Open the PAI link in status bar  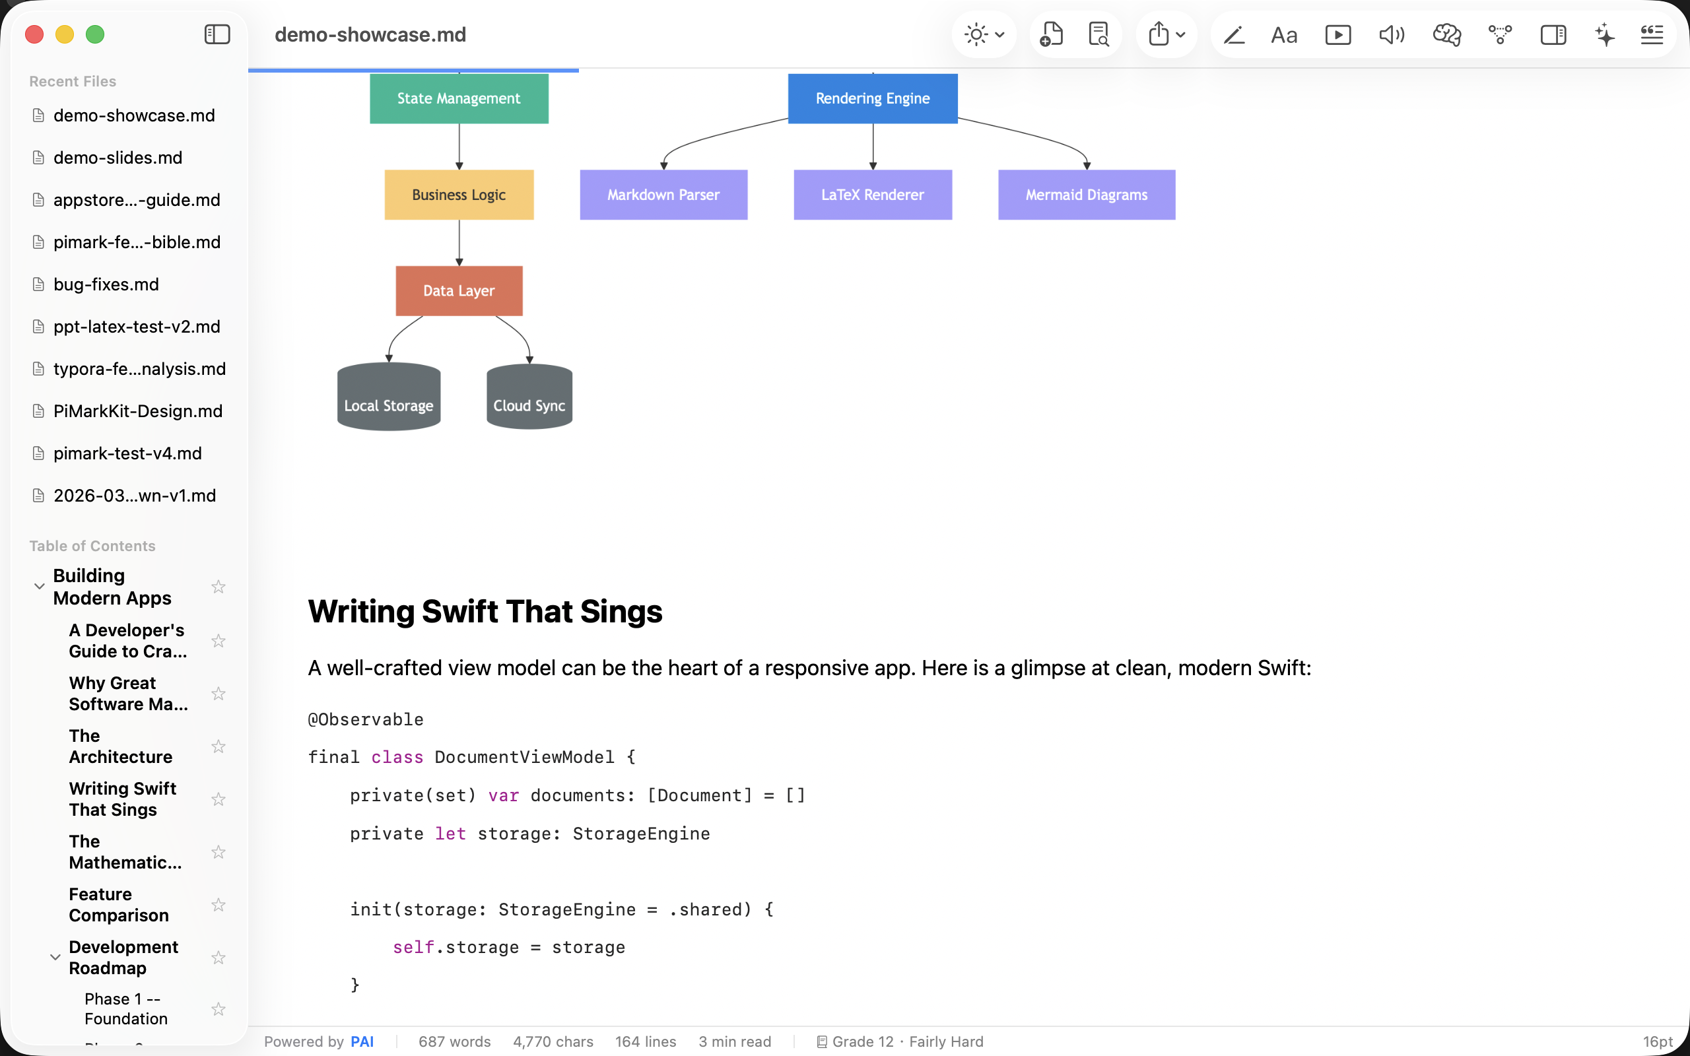pos(363,1041)
